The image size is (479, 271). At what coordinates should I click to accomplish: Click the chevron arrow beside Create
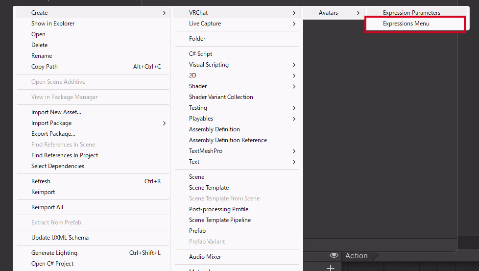tap(165, 13)
